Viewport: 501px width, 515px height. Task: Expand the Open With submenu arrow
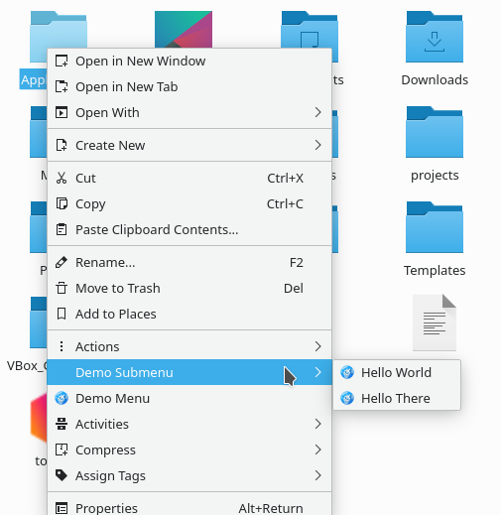(x=317, y=112)
